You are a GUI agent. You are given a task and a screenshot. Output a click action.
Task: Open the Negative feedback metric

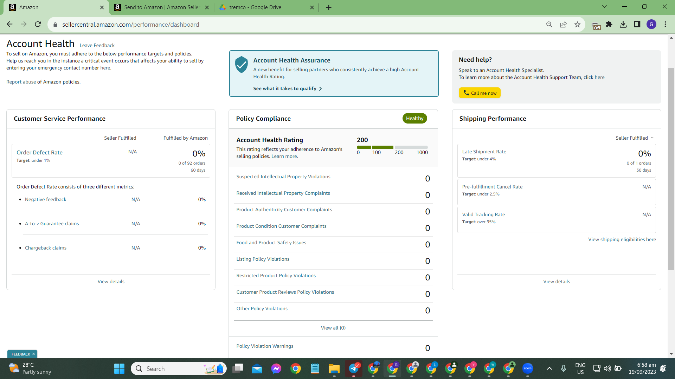tap(45, 199)
